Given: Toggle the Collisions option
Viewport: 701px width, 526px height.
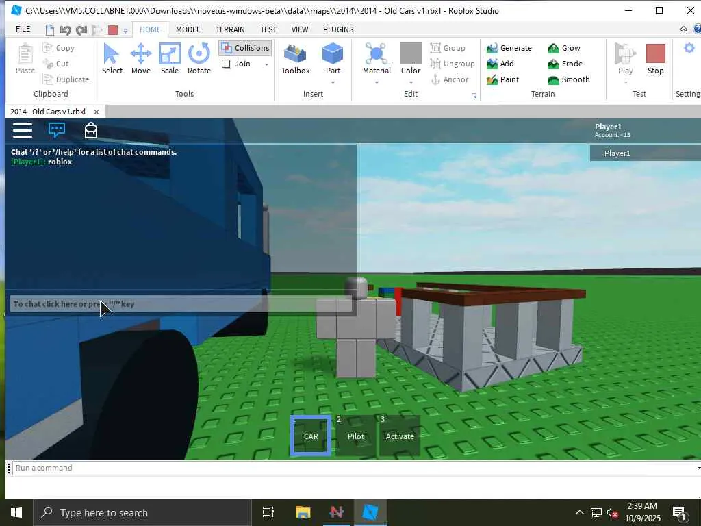Looking at the screenshot, I should [246, 48].
